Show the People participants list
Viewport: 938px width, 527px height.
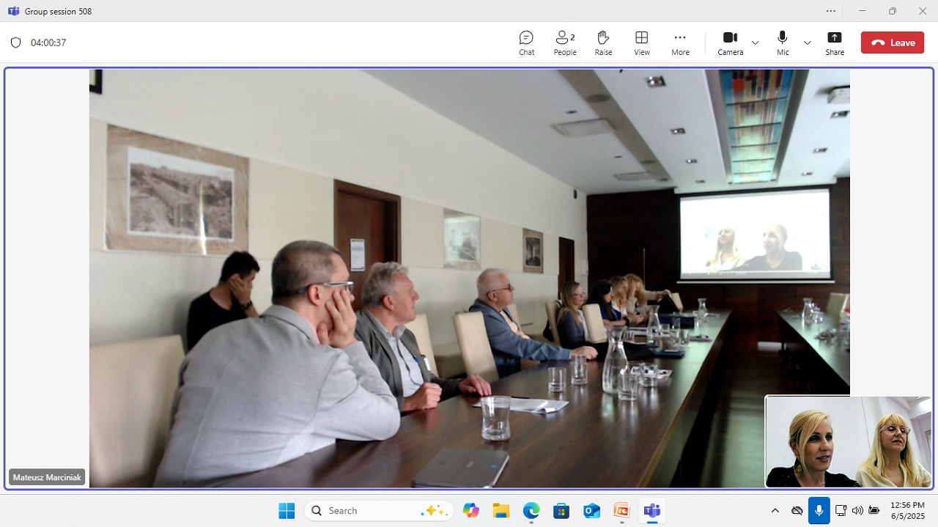pyautogui.click(x=564, y=43)
